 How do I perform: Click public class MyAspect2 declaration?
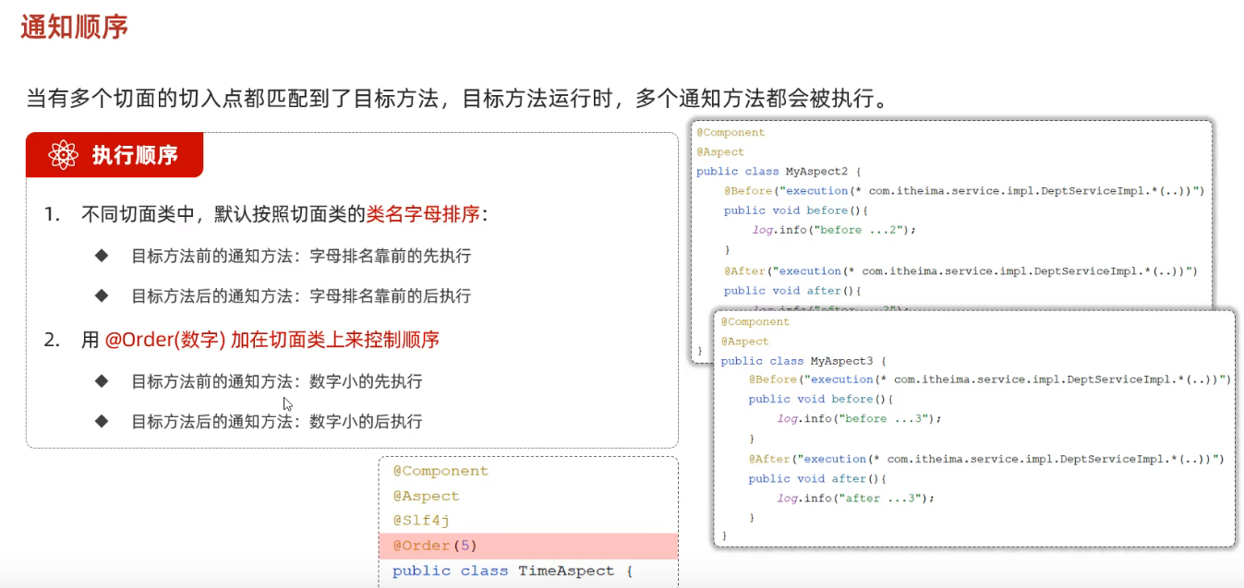click(779, 172)
